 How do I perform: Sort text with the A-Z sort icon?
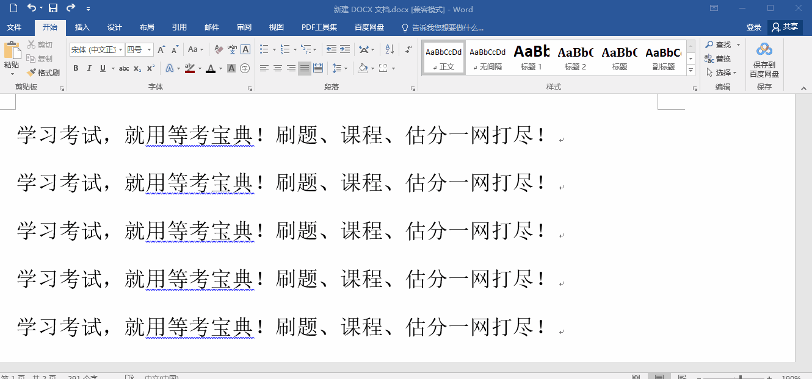click(x=390, y=49)
